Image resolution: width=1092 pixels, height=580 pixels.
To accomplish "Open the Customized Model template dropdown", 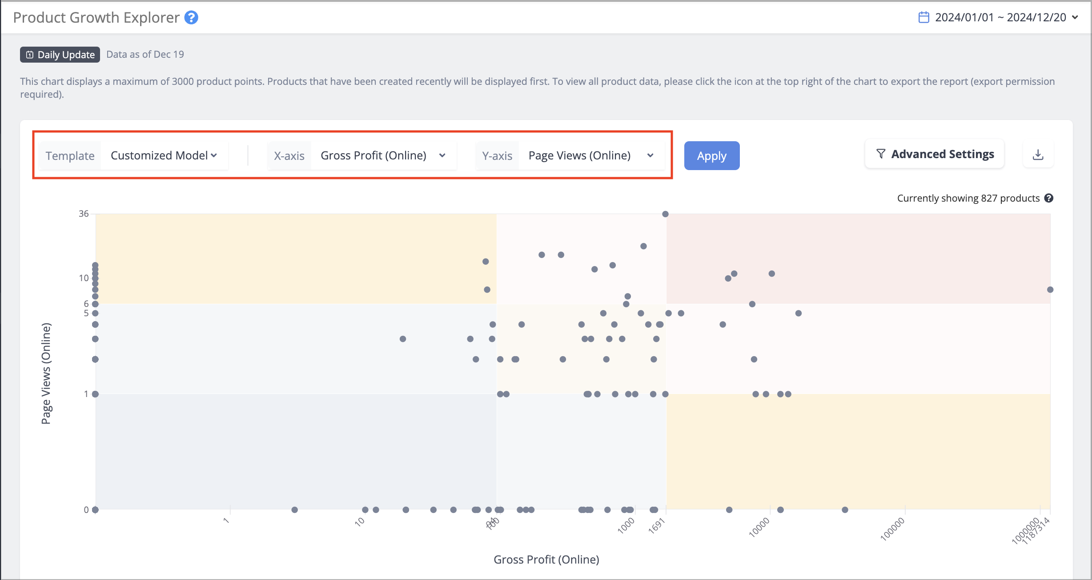I will click(164, 155).
